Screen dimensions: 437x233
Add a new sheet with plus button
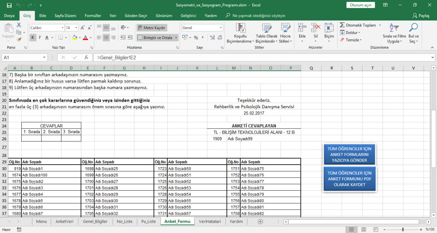tap(260, 221)
